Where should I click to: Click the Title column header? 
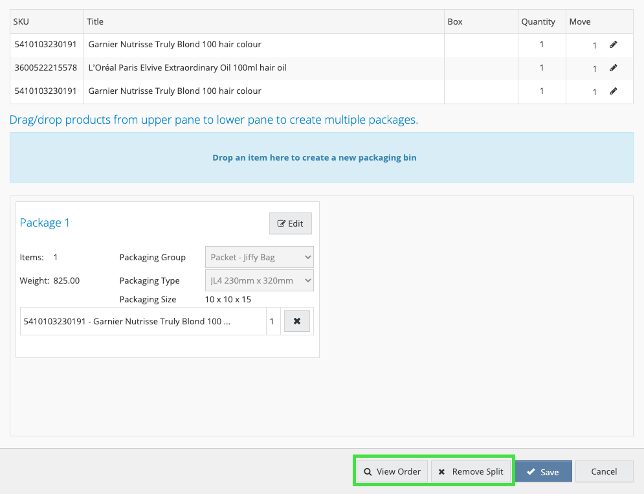pos(95,21)
